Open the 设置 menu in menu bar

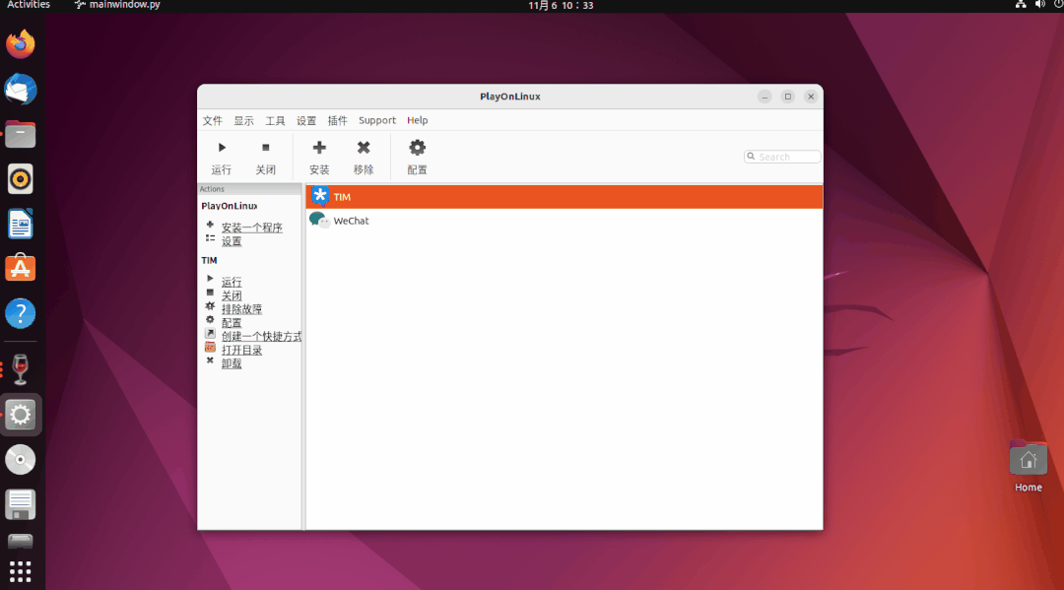click(x=306, y=120)
